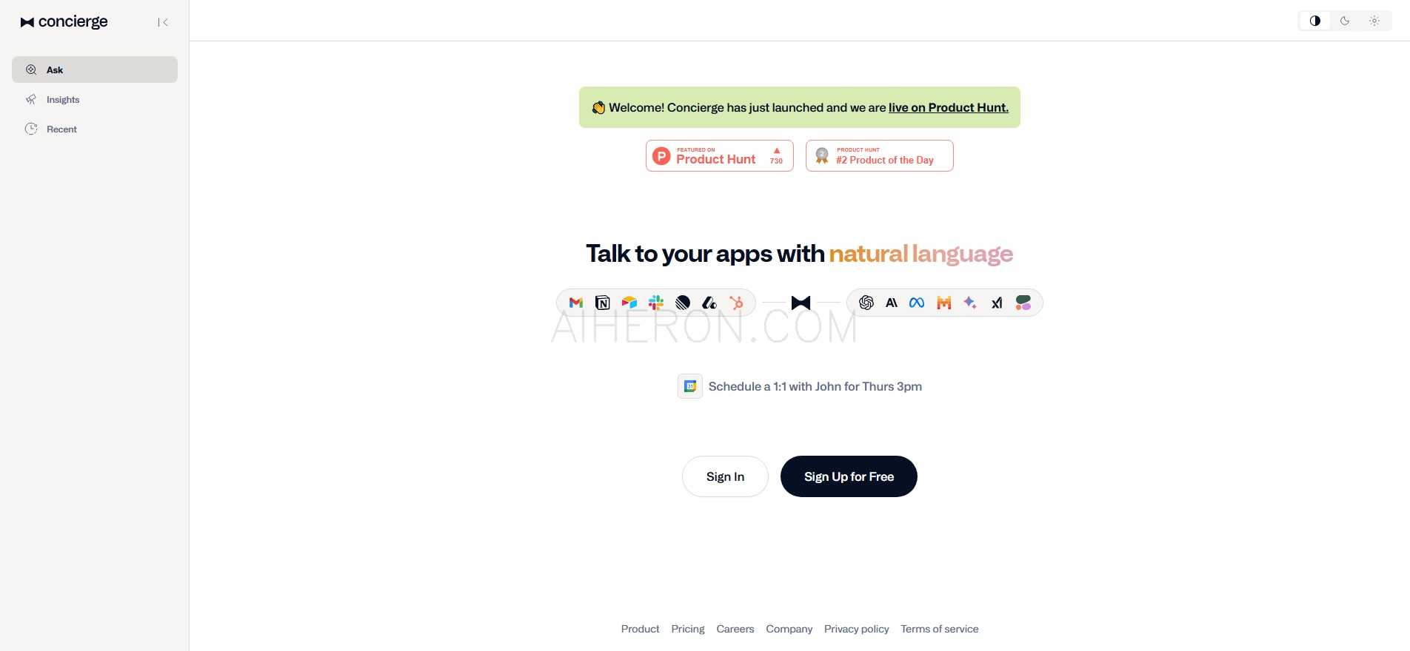The width and height of the screenshot is (1410, 651).
Task: Click the 730 upvote count on the badge
Action: [x=776, y=161]
